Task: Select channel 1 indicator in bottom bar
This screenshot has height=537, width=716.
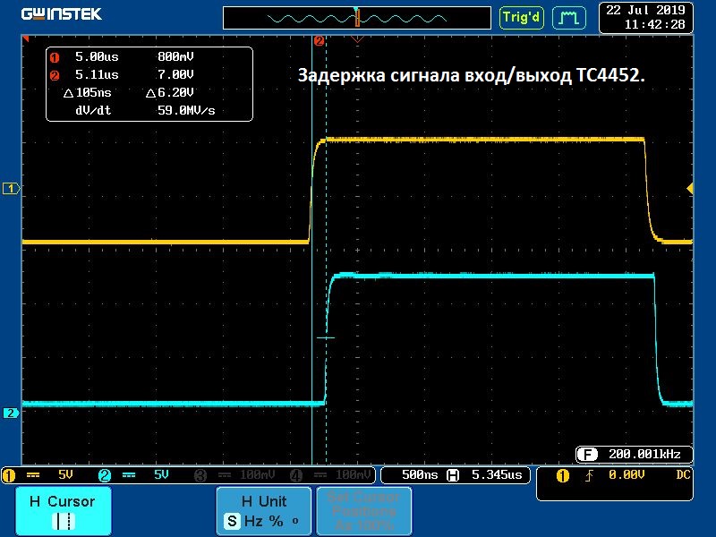Action: 9,476
